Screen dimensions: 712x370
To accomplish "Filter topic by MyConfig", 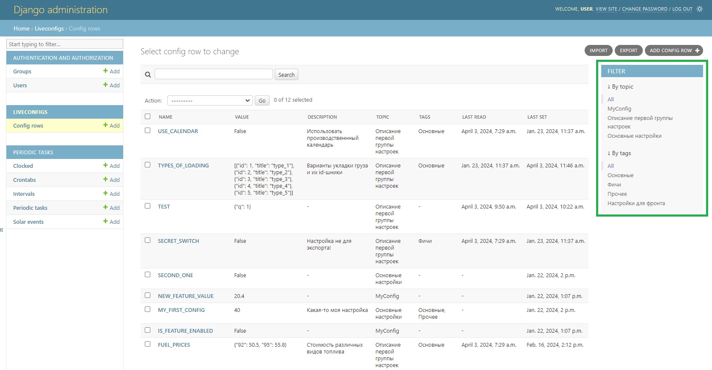I will point(619,108).
